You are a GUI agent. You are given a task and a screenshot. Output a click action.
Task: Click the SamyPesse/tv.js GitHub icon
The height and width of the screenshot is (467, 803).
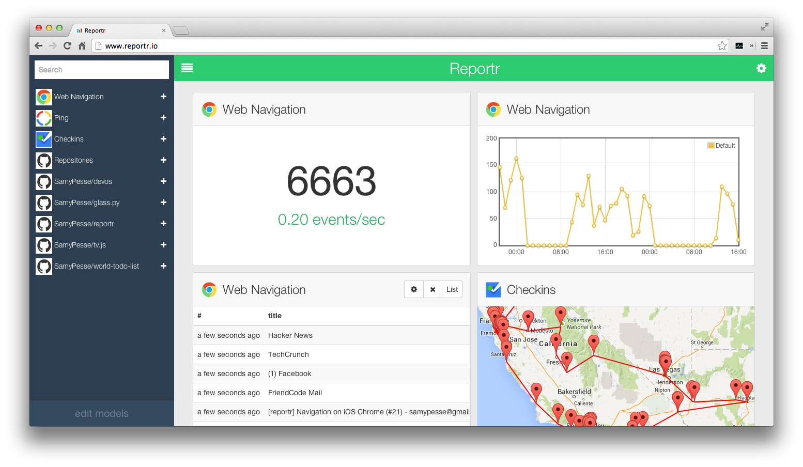[44, 245]
